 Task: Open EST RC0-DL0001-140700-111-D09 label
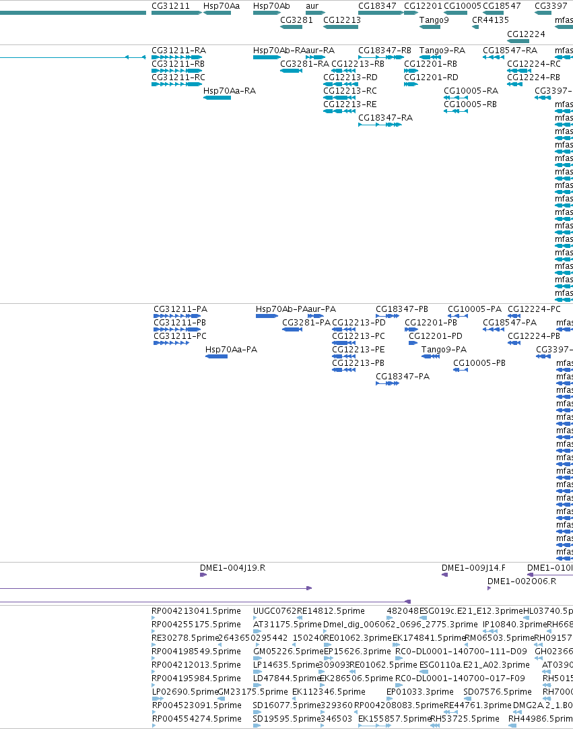pos(461,652)
